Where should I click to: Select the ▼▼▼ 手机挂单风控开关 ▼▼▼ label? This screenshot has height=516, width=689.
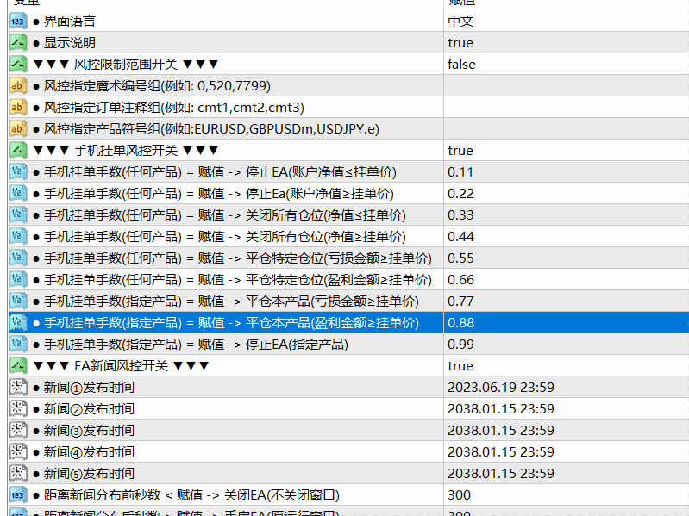[126, 150]
